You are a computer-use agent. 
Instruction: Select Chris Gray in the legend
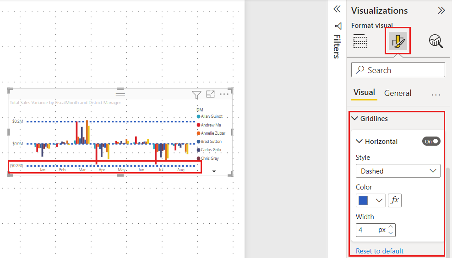pyautogui.click(x=208, y=158)
